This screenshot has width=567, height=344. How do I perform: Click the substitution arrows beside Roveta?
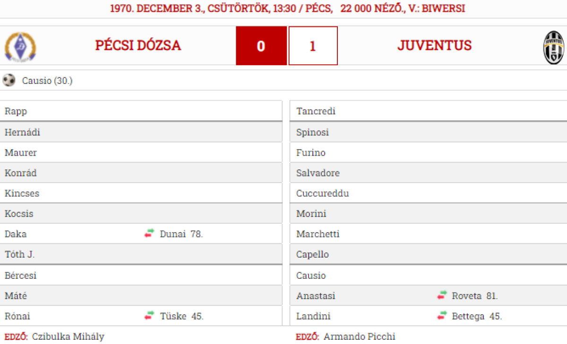pyautogui.click(x=442, y=296)
